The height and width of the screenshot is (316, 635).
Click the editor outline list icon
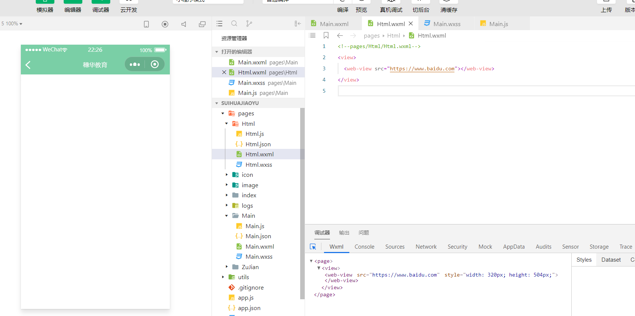tap(312, 35)
